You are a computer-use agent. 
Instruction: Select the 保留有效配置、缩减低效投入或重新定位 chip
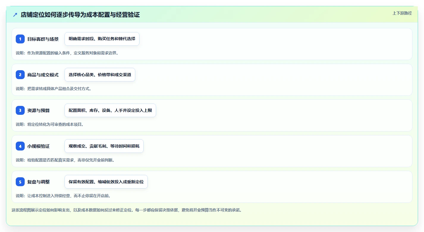click(106, 182)
